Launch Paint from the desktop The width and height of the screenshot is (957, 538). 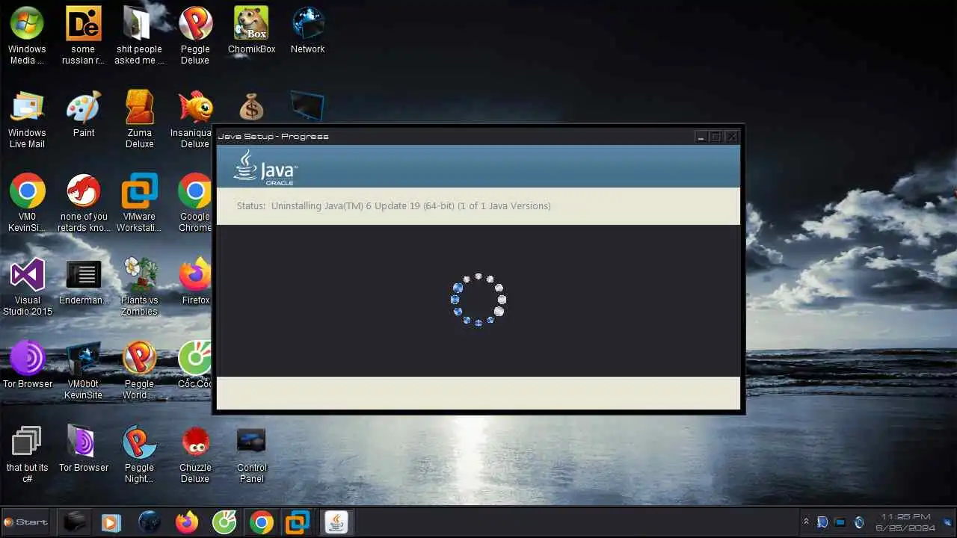83,114
